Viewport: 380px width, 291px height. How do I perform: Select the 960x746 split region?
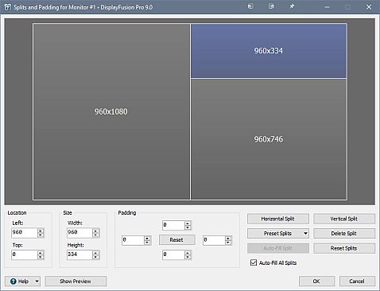pyautogui.click(x=269, y=139)
